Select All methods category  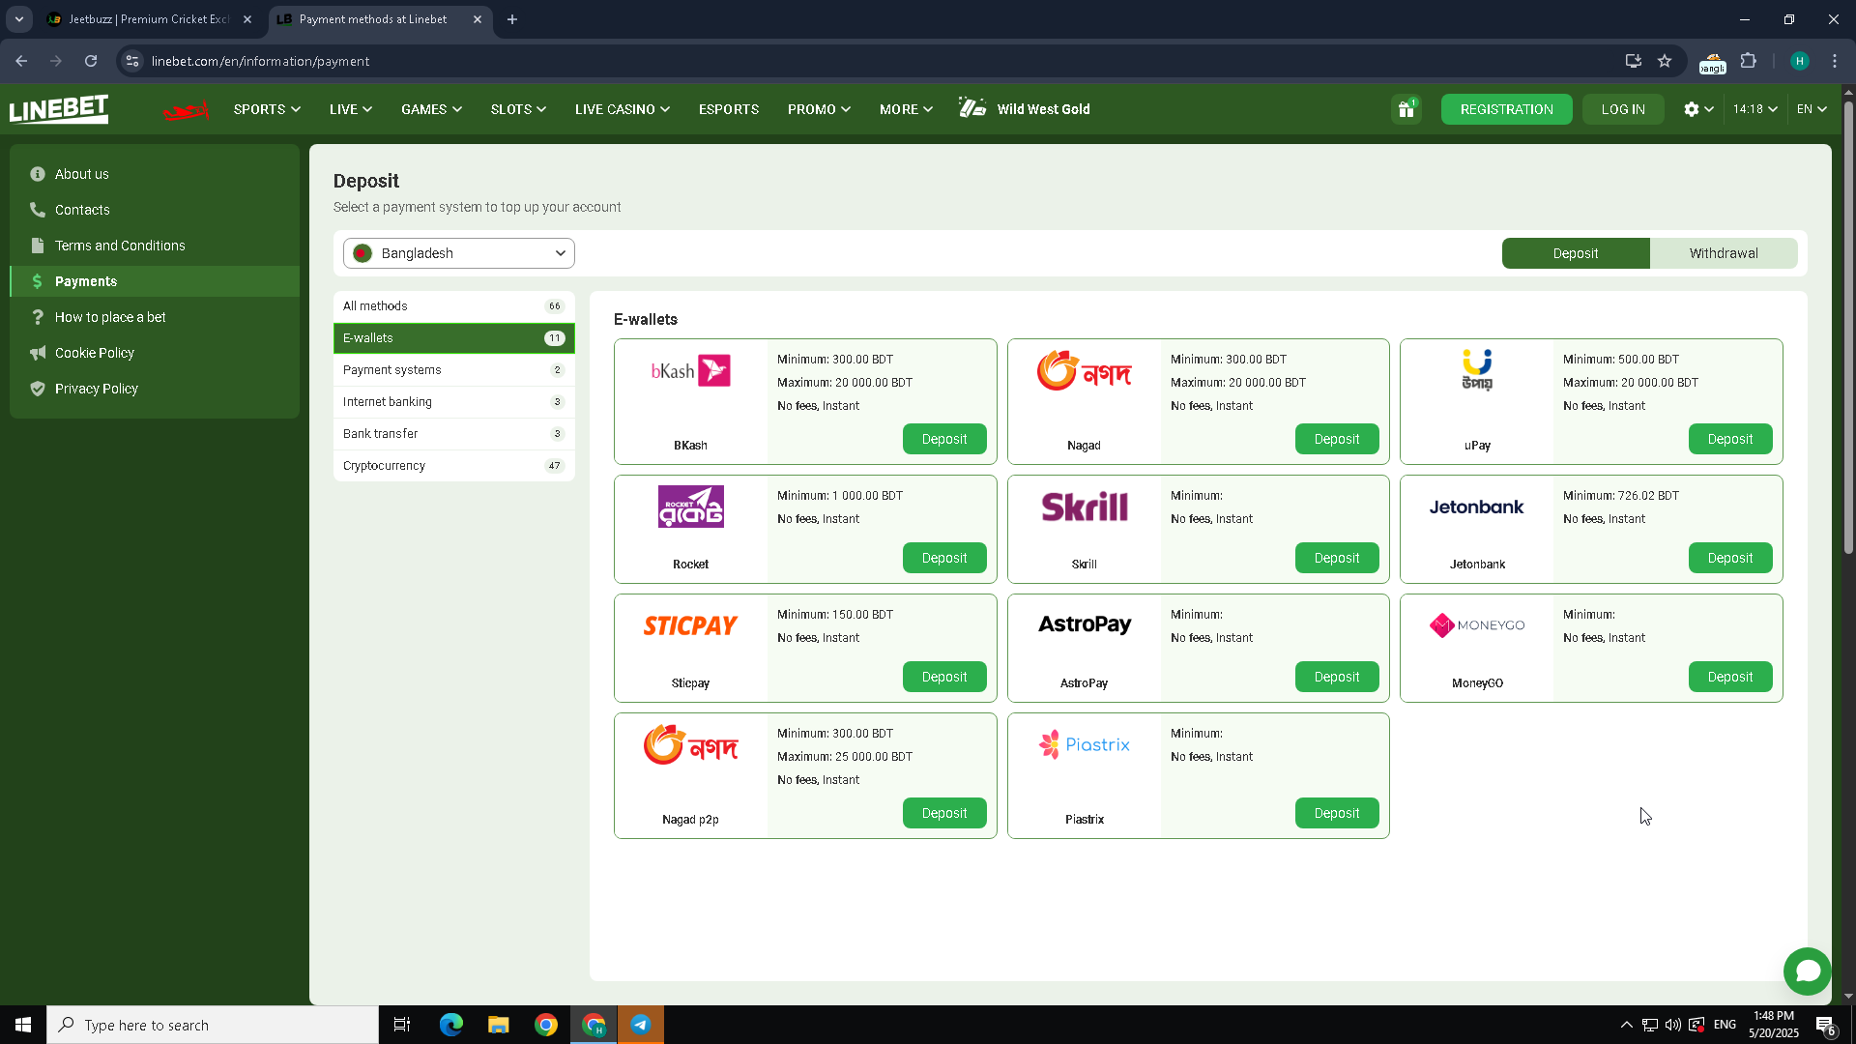453,306
